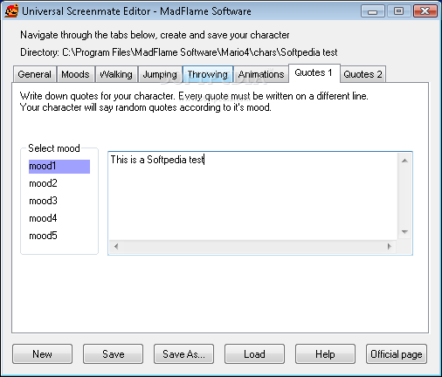442x377 pixels.
Task: Click the Mario app icon in title bar
Action: point(11,10)
